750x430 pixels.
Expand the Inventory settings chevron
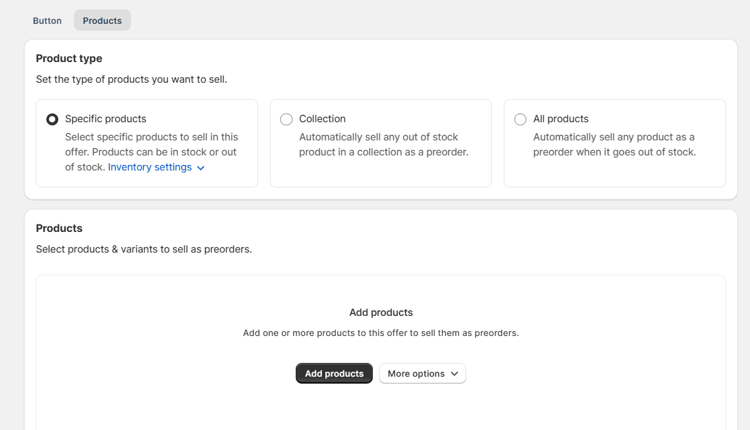201,167
